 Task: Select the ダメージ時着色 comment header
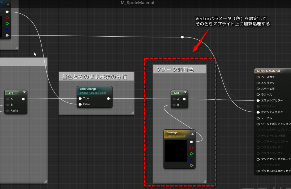tap(180, 69)
